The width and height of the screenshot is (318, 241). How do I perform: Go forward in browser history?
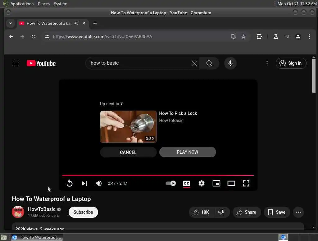point(22,37)
